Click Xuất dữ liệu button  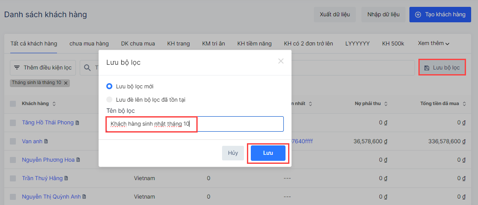[335, 15]
